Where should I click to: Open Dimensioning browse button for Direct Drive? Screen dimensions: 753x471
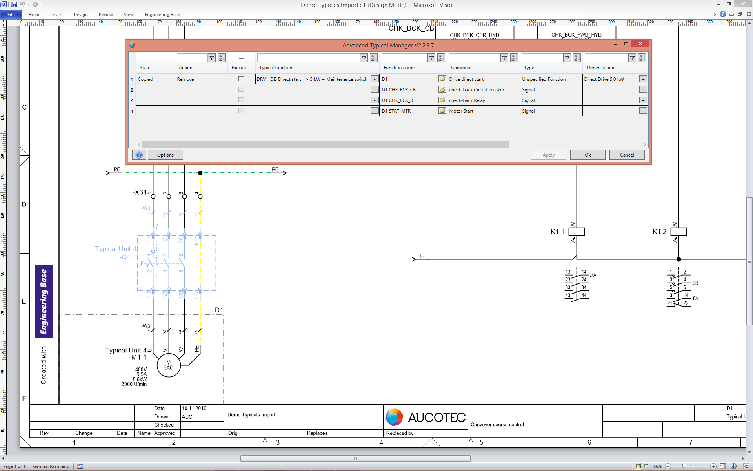(643, 79)
